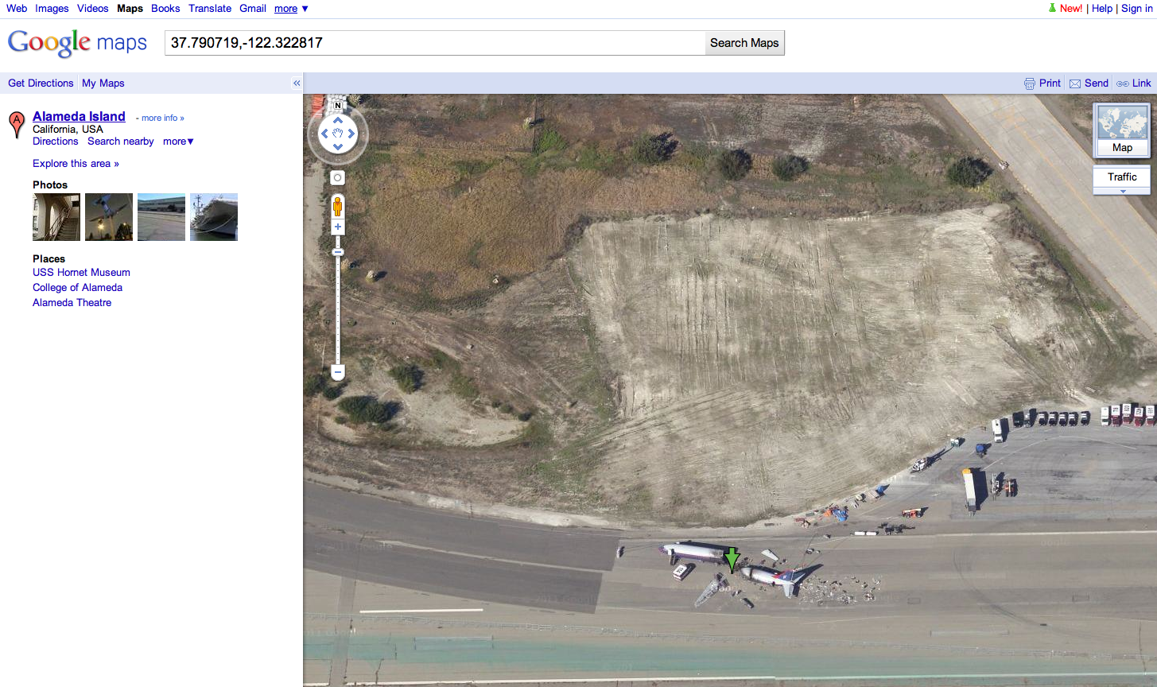Open the My Maps tab
This screenshot has width=1157, height=687.
(x=103, y=83)
